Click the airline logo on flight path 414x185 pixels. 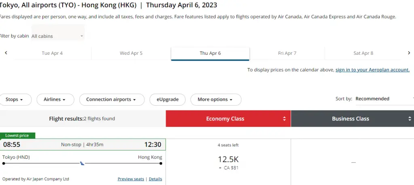[82, 163]
